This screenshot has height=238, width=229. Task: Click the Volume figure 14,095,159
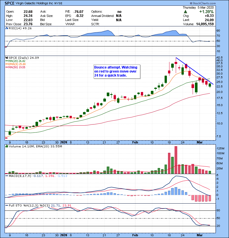pyautogui.click(x=205, y=24)
